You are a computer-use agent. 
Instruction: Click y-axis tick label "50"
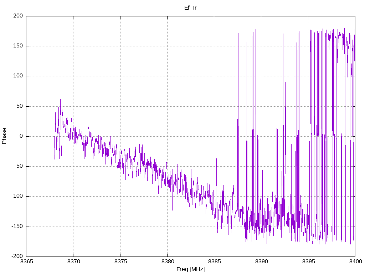(x=20, y=106)
